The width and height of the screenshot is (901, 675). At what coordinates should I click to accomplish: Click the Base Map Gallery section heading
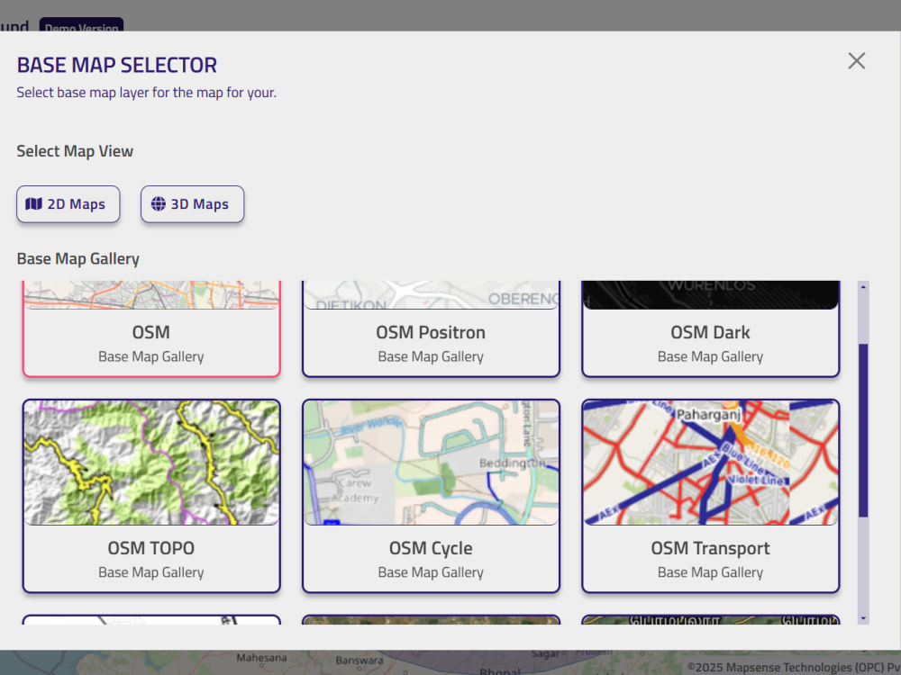pyautogui.click(x=78, y=259)
